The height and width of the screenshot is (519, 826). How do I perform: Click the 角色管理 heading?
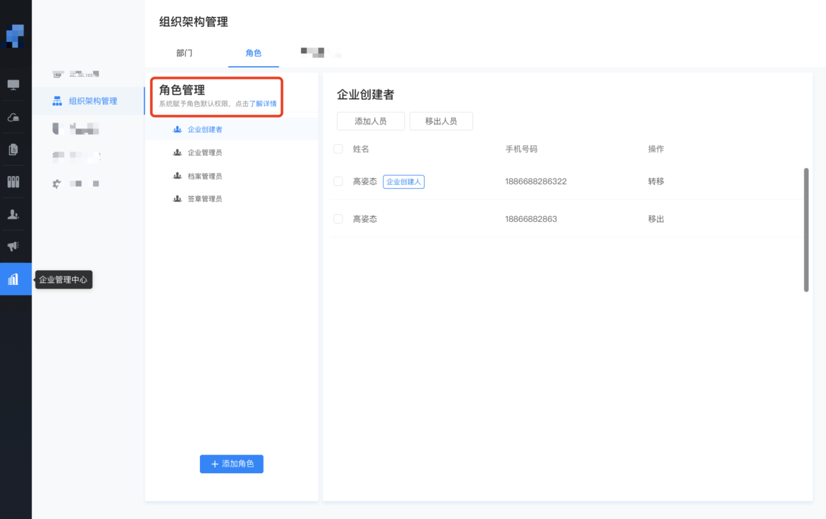coord(182,90)
